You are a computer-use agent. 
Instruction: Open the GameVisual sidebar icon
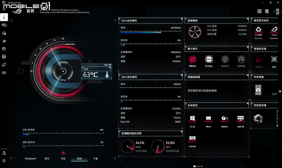click(x=4, y=41)
